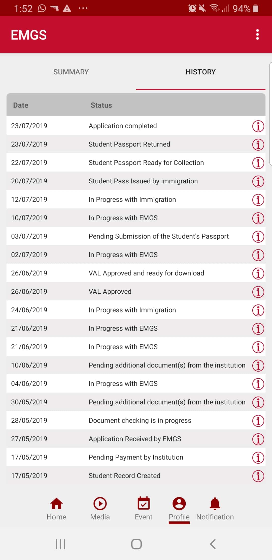
Task: Go to Home in bottom navigation
Action: click(x=56, y=509)
